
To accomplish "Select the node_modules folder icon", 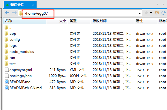I will (6, 51).
